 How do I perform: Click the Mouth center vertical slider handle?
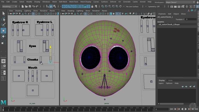[33, 76]
